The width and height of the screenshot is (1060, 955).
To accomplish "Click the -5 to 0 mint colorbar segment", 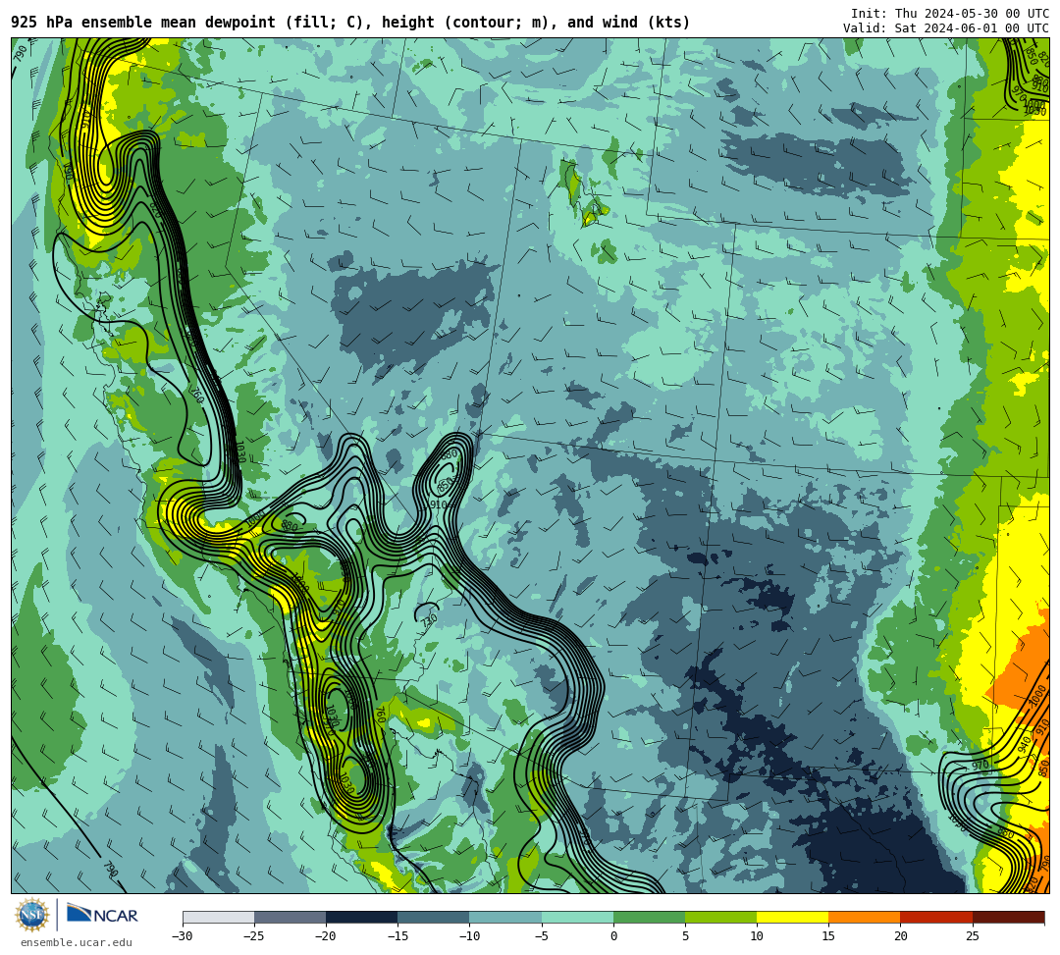I will 577,917.
